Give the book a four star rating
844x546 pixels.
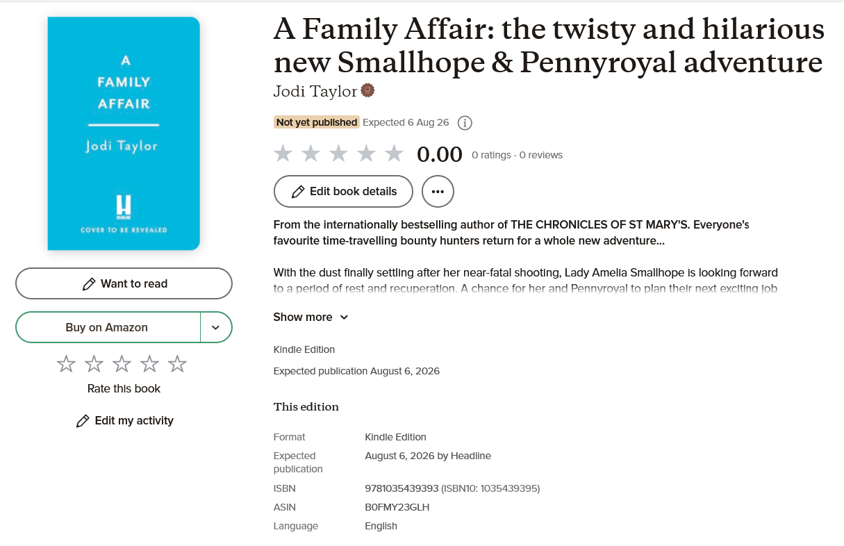[x=150, y=363]
